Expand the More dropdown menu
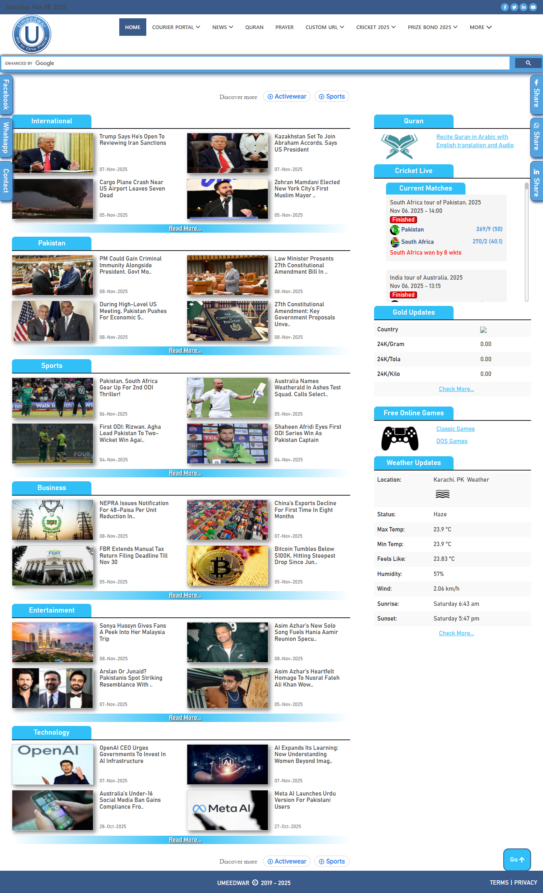Image resolution: width=543 pixels, height=893 pixels. [x=481, y=27]
